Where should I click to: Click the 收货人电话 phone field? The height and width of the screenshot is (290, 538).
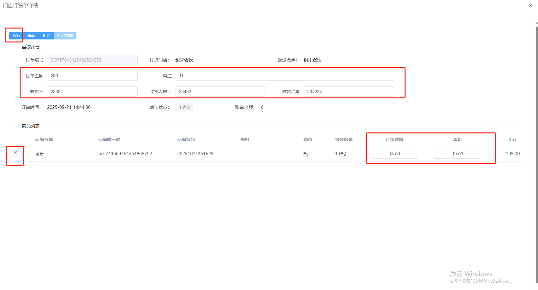pos(220,92)
